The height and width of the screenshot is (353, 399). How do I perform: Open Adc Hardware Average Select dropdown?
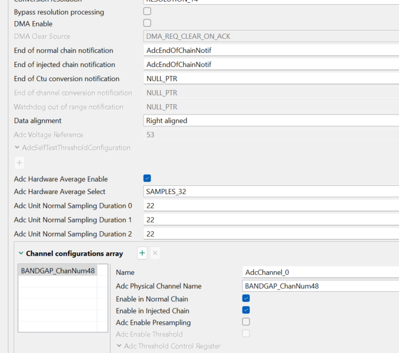tap(271, 192)
